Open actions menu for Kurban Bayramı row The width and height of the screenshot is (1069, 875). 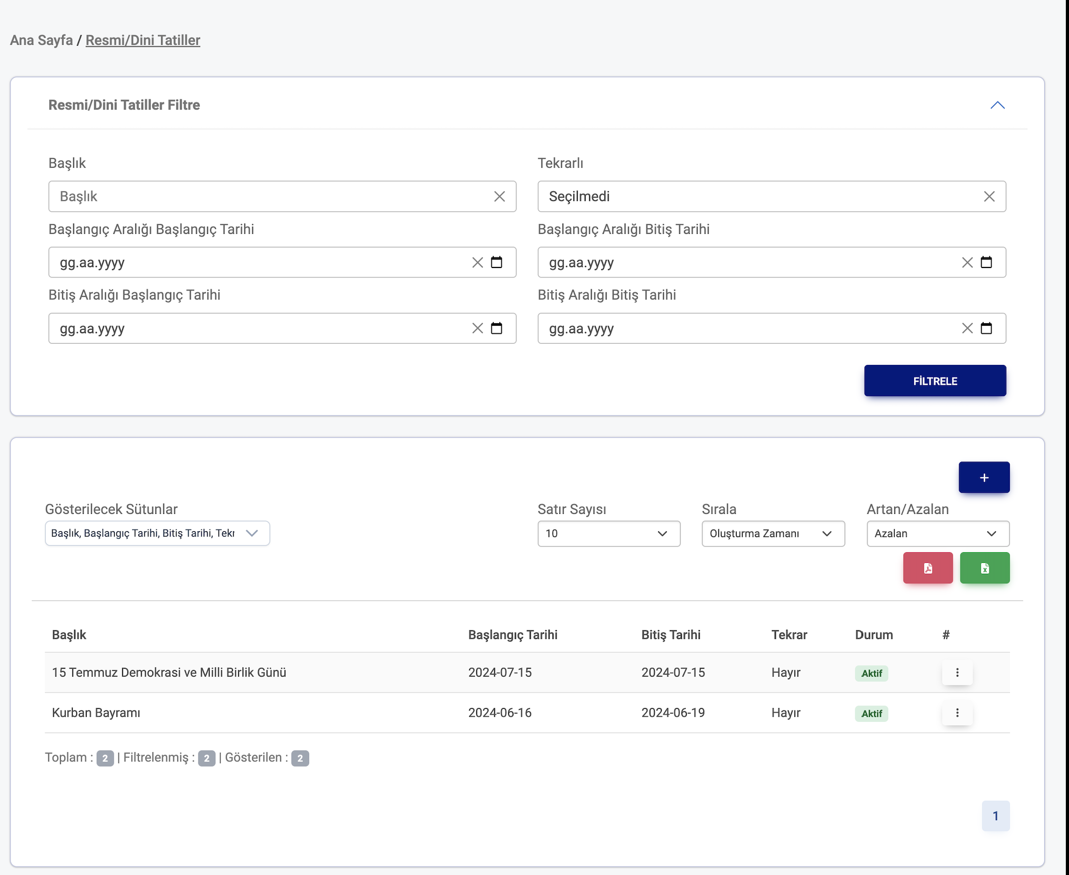point(957,713)
